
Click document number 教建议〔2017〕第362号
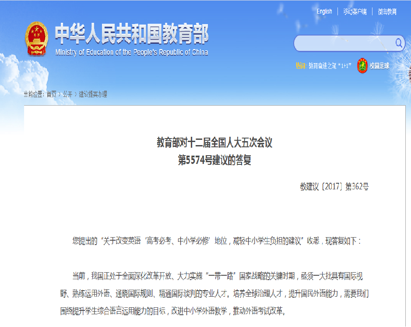point(334,187)
